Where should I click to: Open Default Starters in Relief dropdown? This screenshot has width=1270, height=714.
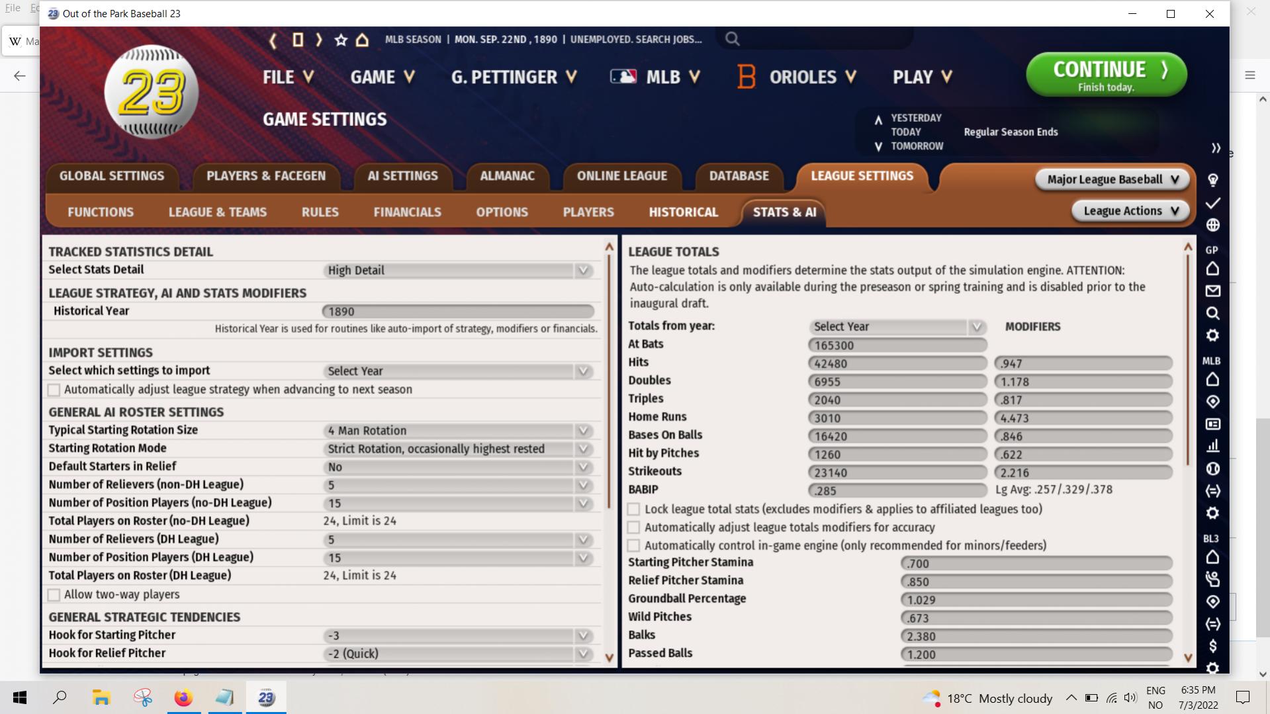[x=458, y=467]
